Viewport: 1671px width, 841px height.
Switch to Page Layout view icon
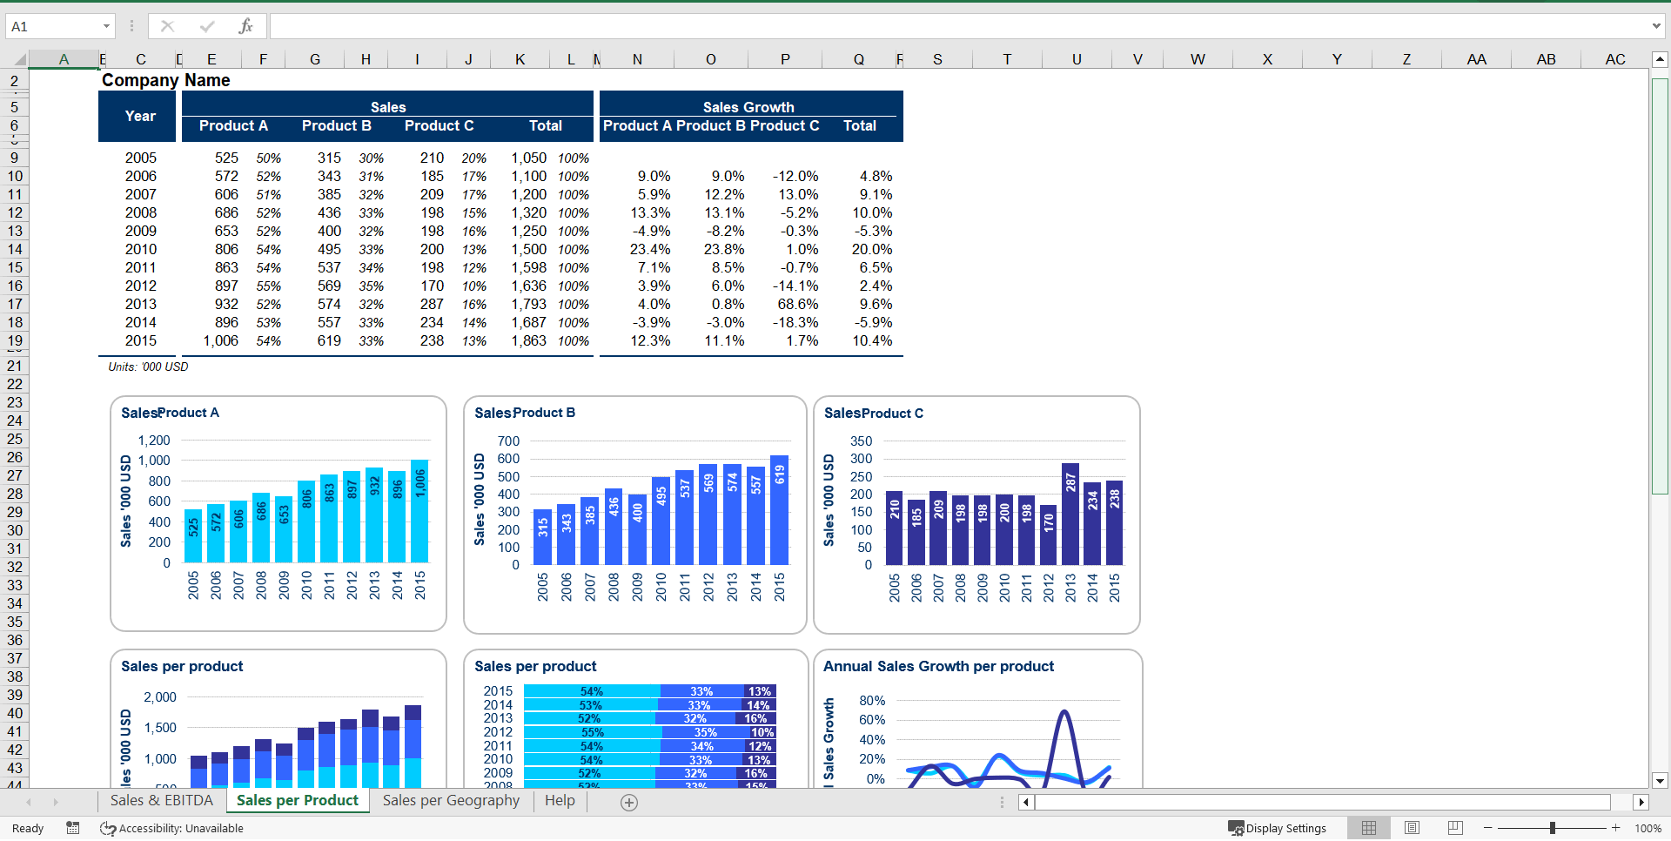click(x=1412, y=828)
